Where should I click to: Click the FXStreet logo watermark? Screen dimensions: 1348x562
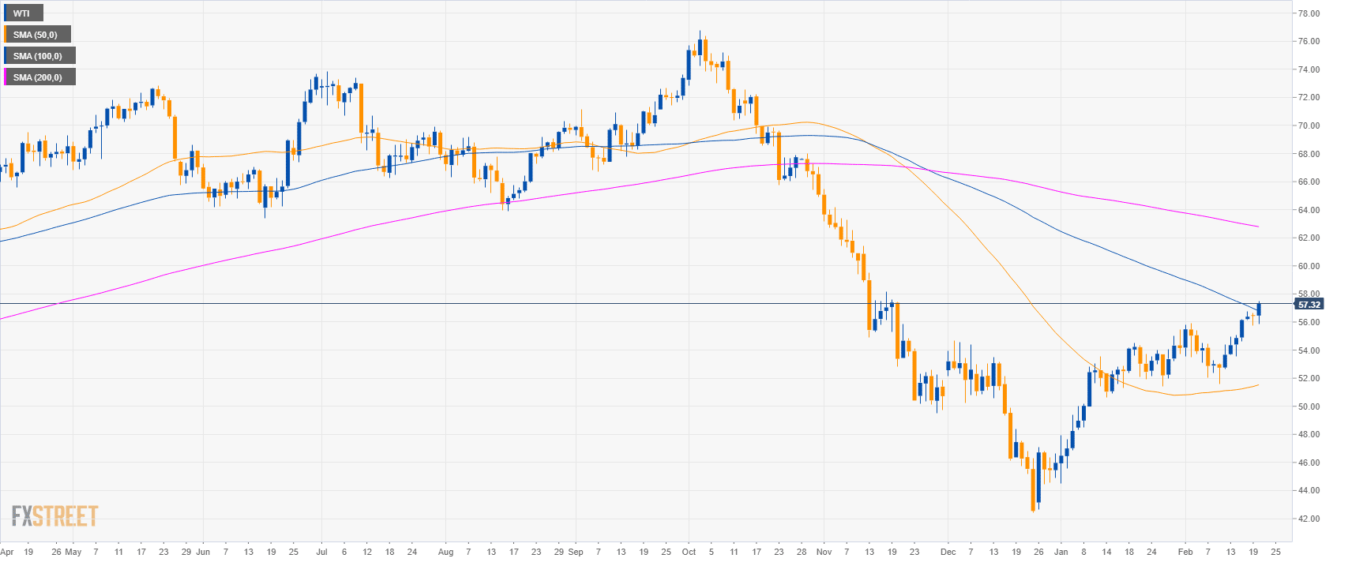click(54, 517)
